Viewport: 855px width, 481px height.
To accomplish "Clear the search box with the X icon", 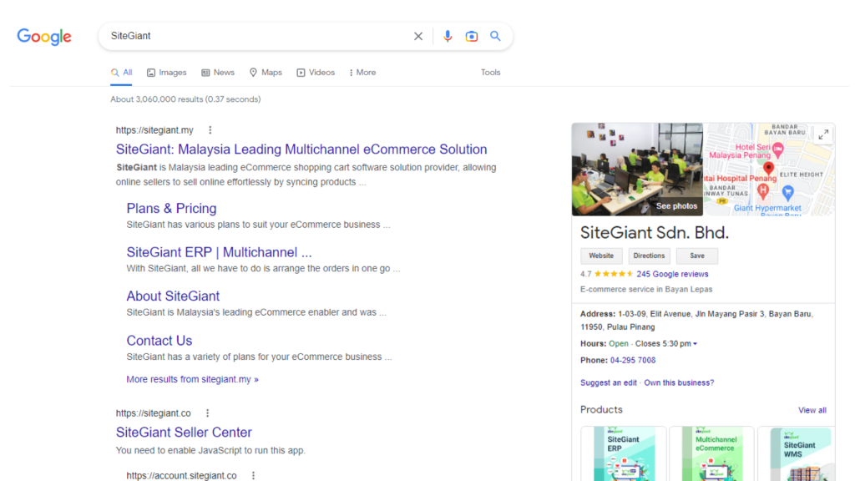I will 418,36.
